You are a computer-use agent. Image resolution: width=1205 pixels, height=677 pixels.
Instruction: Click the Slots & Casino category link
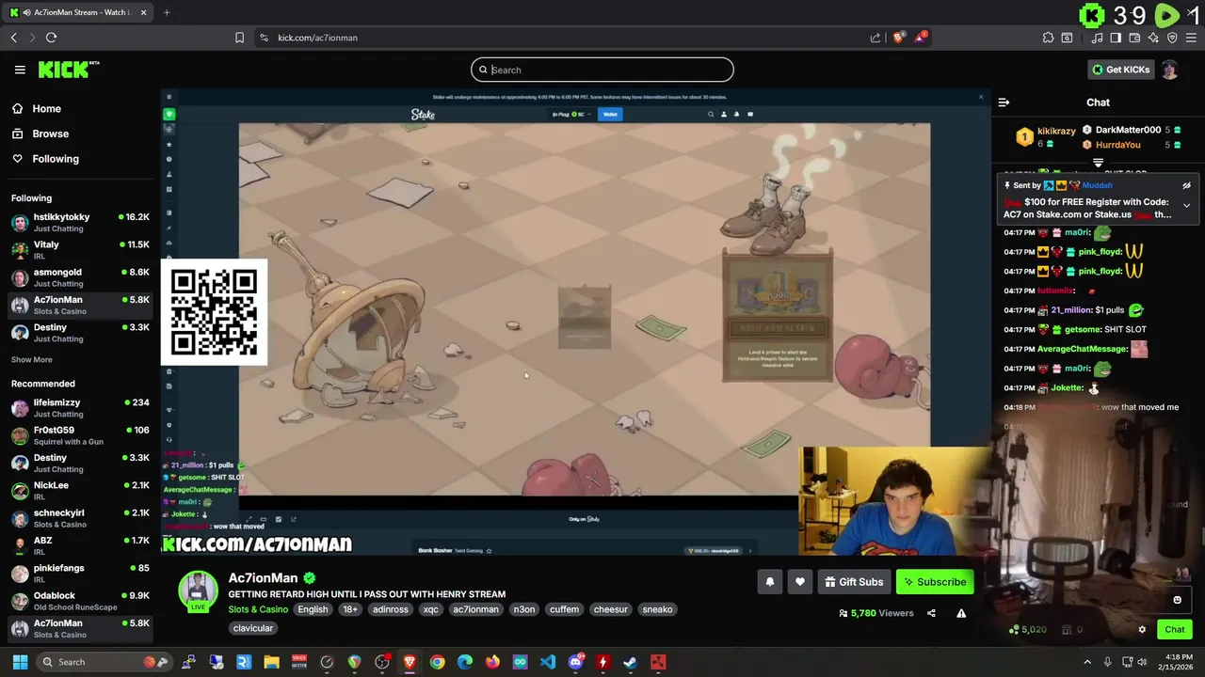point(258,609)
